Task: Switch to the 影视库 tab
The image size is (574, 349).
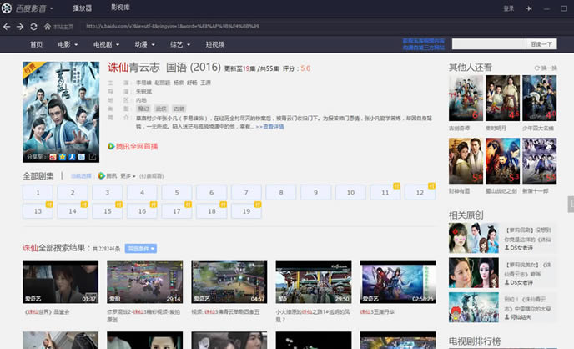Action: tap(121, 8)
